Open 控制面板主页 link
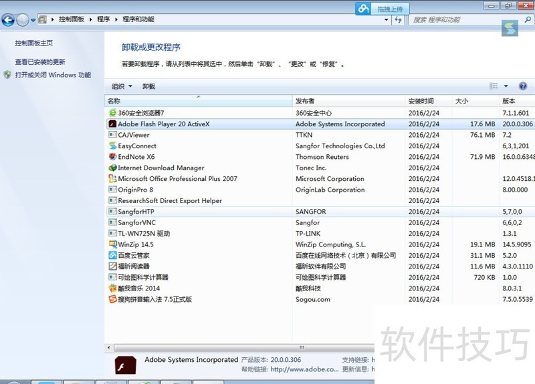Viewport: 535px width, 384px height. coord(34,43)
